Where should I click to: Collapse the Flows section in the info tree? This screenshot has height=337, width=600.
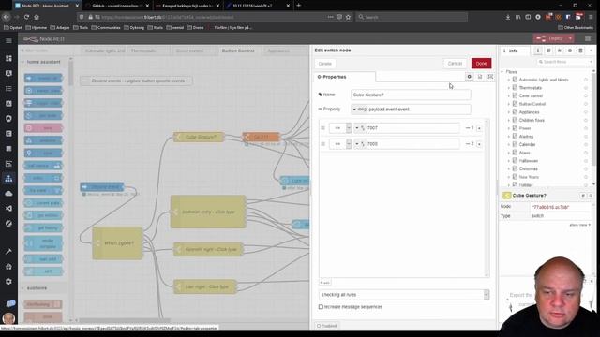[502, 72]
